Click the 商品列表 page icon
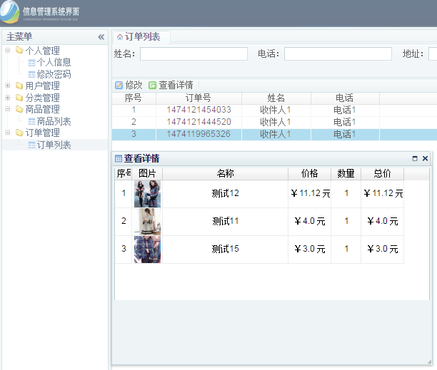 point(31,121)
